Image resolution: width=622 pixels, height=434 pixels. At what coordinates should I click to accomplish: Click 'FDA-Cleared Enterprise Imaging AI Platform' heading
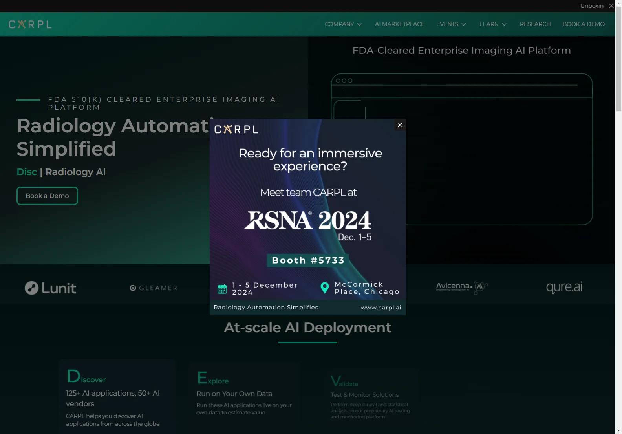click(461, 51)
